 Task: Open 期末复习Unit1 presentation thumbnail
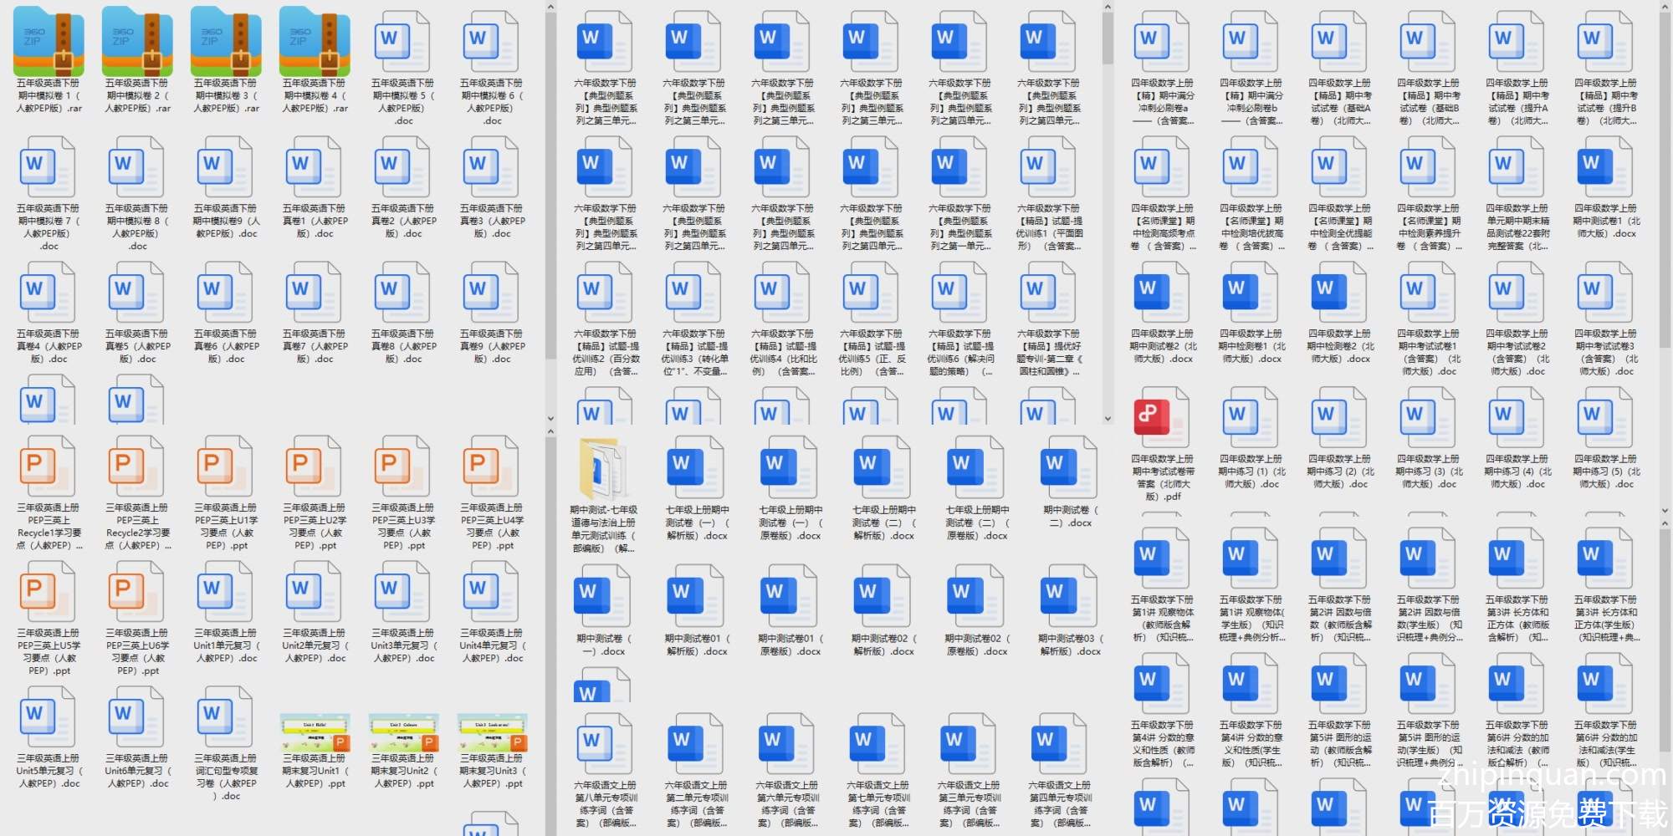click(x=315, y=732)
